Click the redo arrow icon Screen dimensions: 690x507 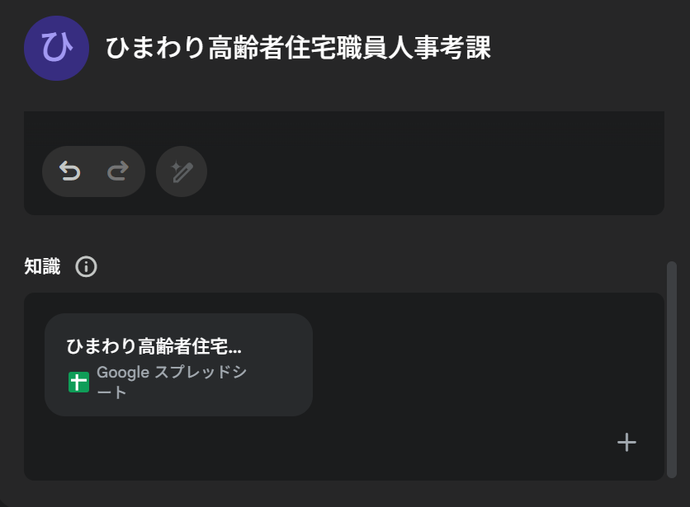coord(118,171)
